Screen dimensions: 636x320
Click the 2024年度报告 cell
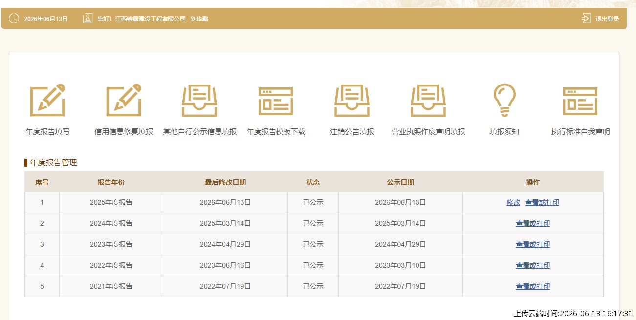point(111,223)
